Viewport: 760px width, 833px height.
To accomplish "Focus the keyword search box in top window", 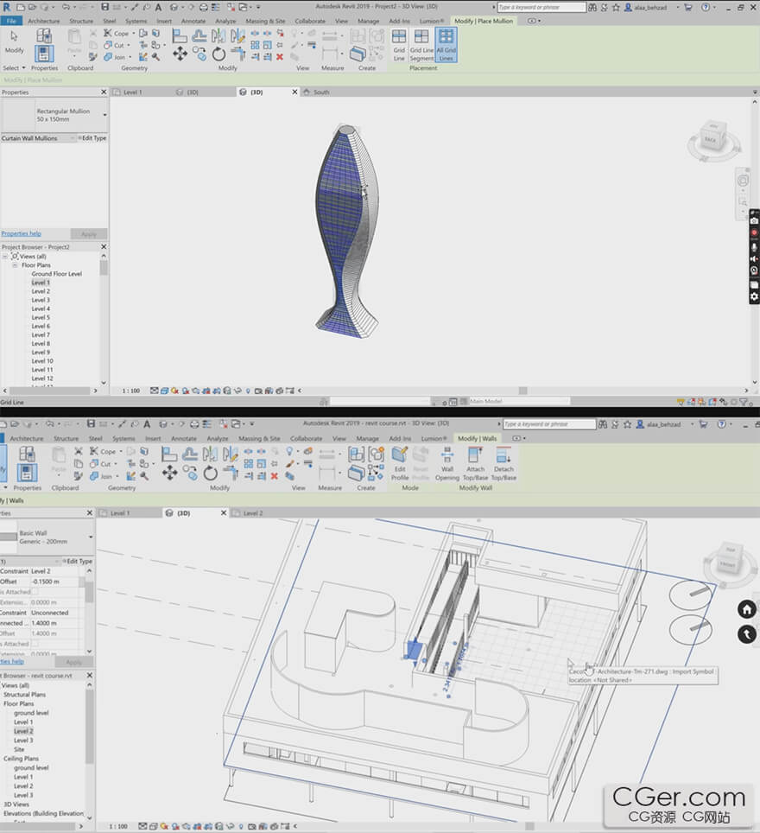I will [x=541, y=7].
